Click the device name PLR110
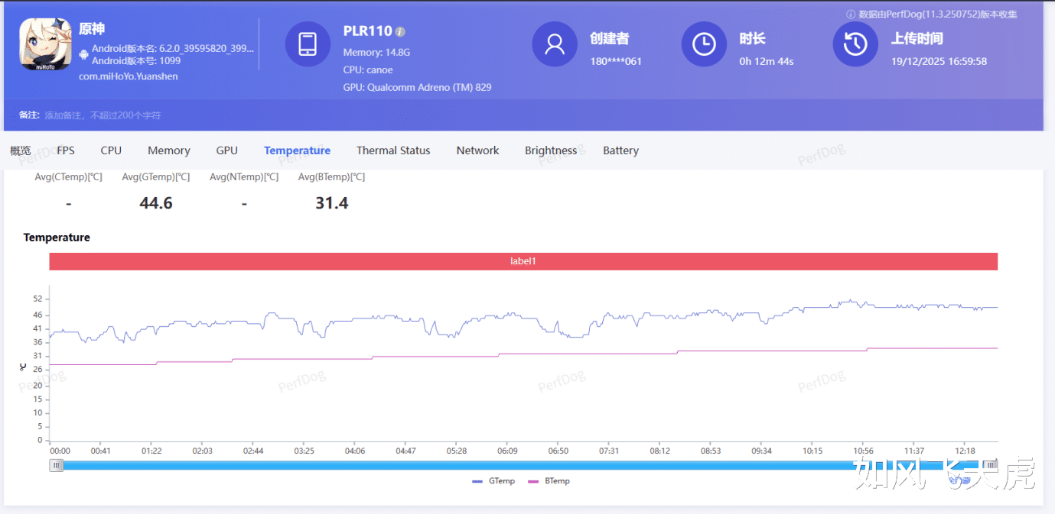Viewport: 1055px width, 514px height. (367, 31)
